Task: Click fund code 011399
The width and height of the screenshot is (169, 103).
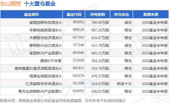Action: [78, 83]
